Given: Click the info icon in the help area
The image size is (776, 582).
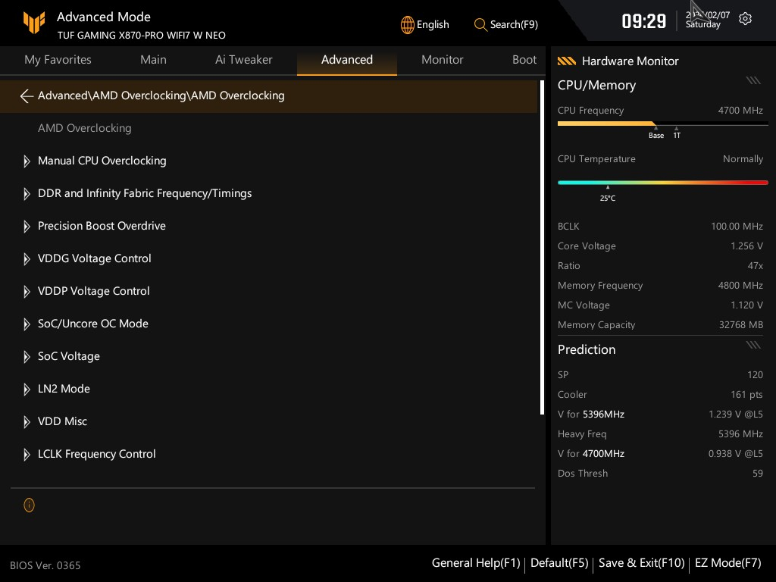Looking at the screenshot, I should coord(29,505).
